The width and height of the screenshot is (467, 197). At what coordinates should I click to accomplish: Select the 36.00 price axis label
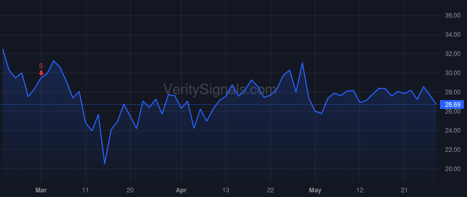(452, 16)
